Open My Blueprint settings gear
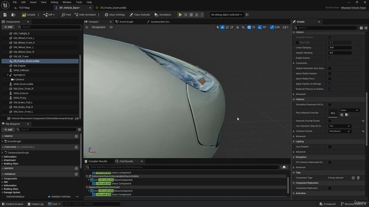The width and height of the screenshot is (369, 207). pos(80,129)
